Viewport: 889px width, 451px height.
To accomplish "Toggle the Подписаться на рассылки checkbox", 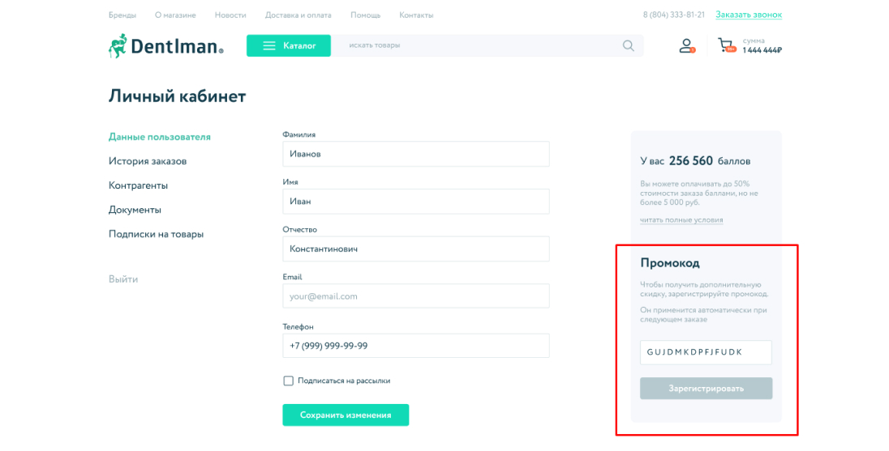I will [x=289, y=381].
